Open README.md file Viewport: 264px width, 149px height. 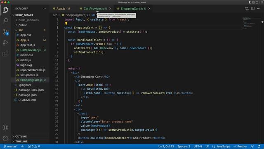pos(27,100)
